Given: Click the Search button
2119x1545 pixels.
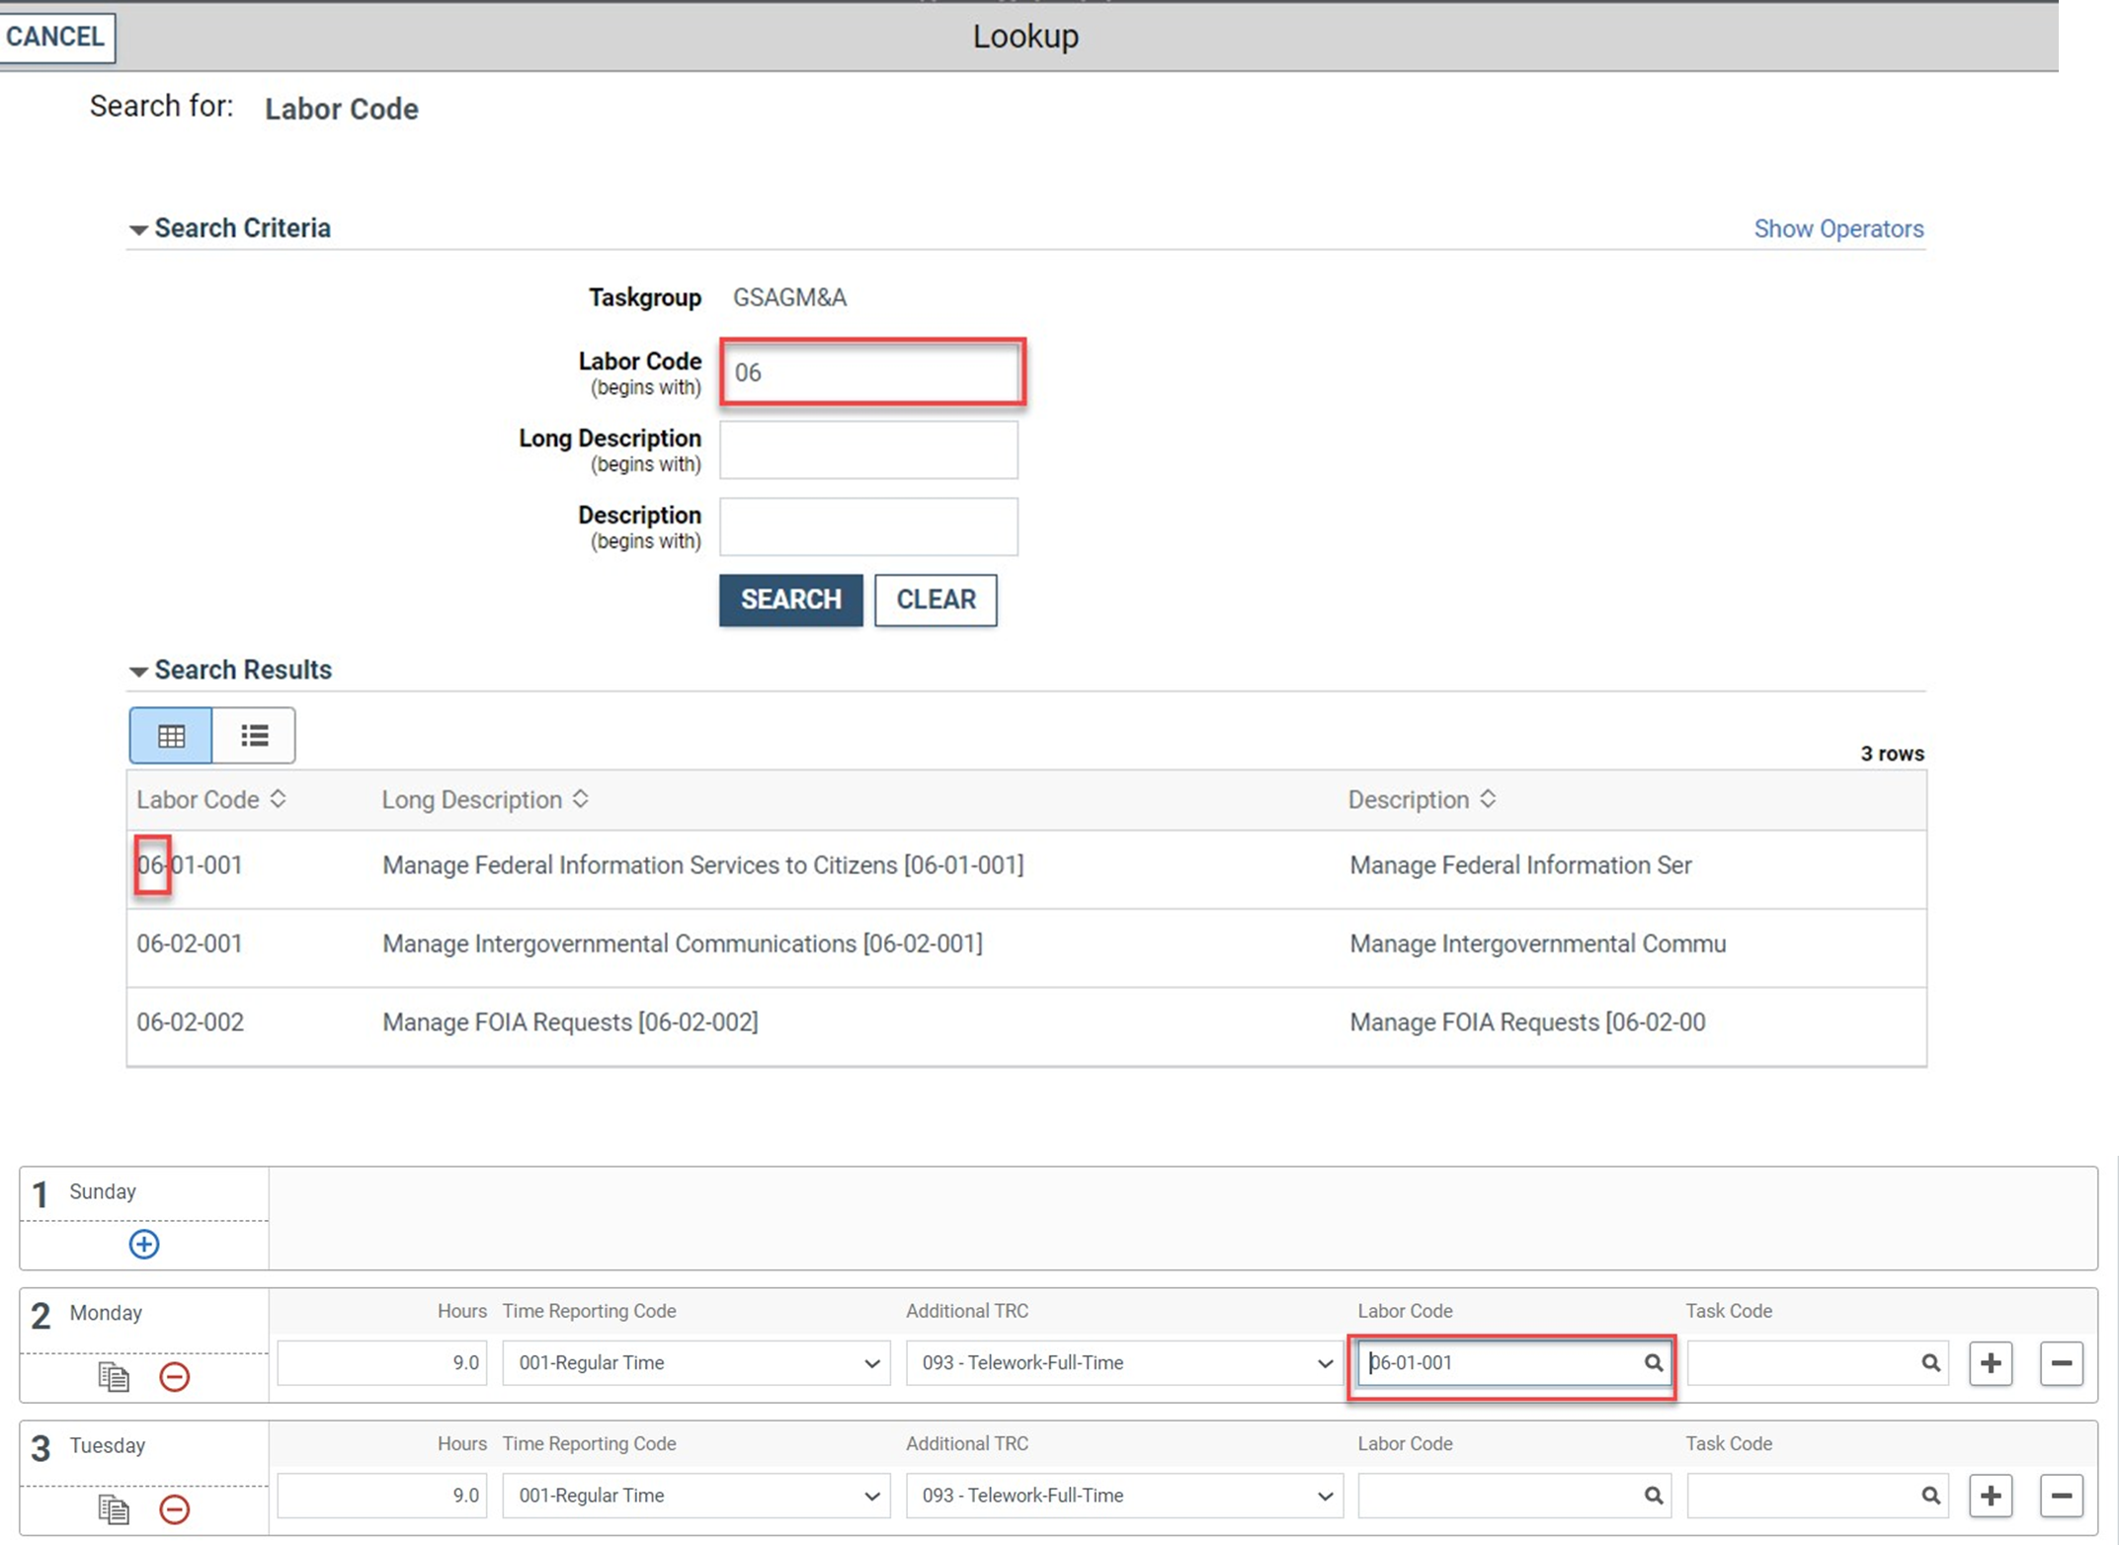Looking at the screenshot, I should coord(790,600).
